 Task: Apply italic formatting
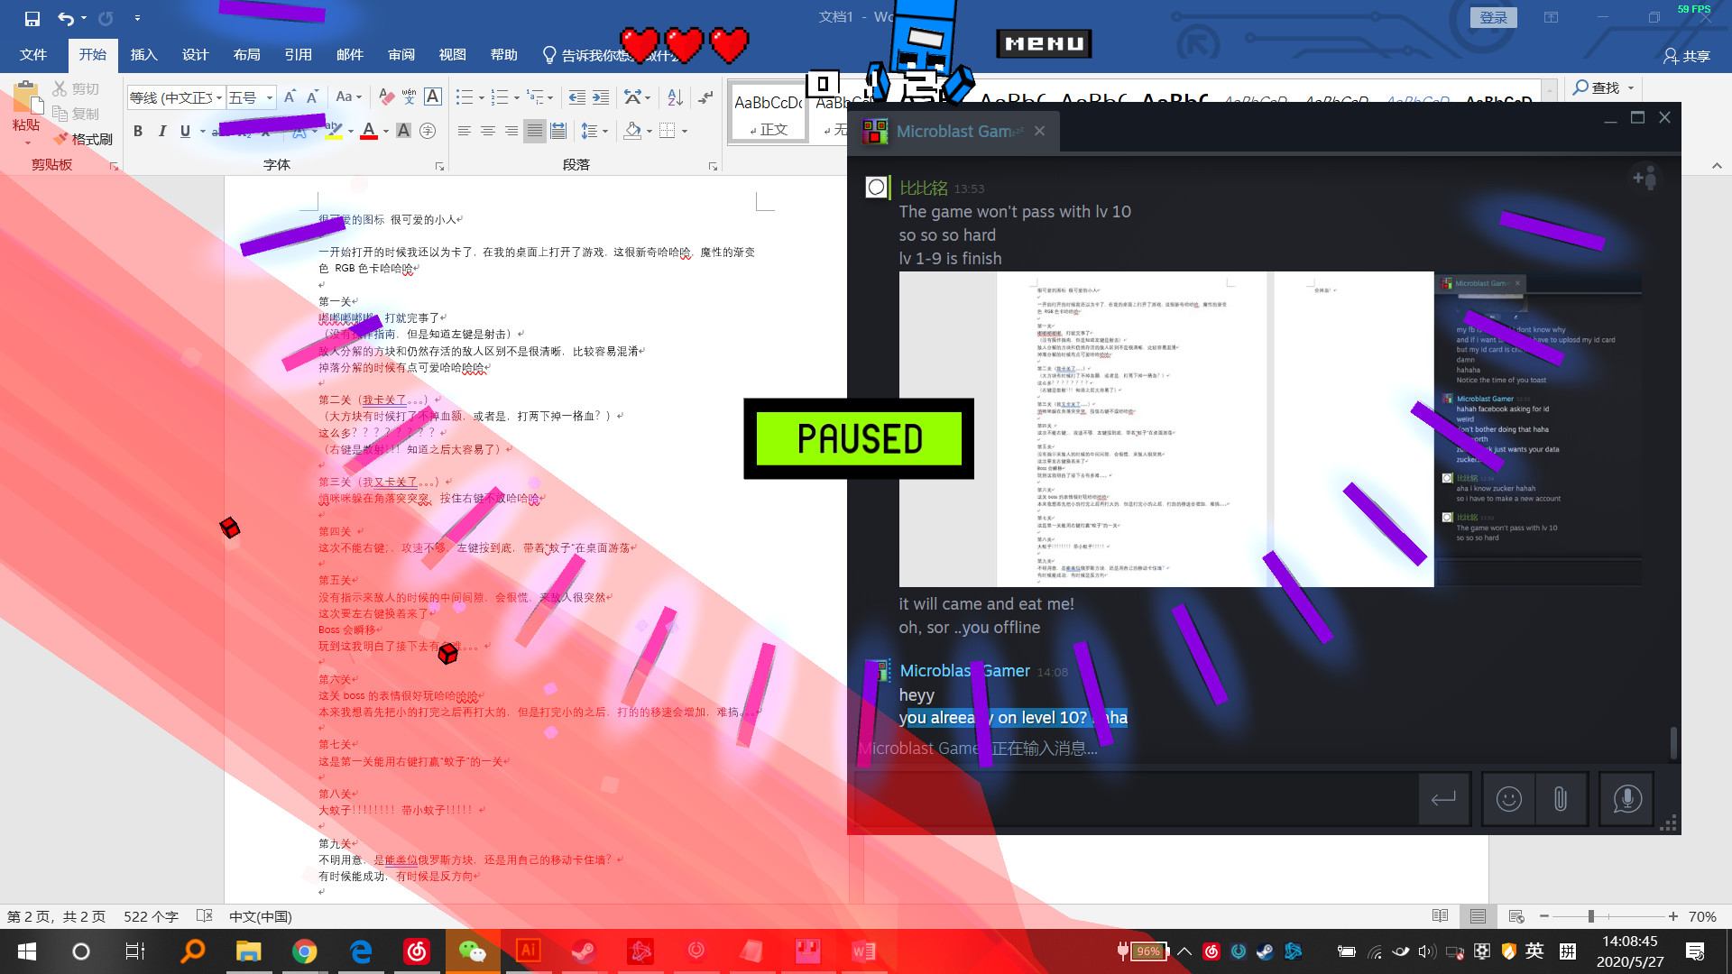pos(162,131)
